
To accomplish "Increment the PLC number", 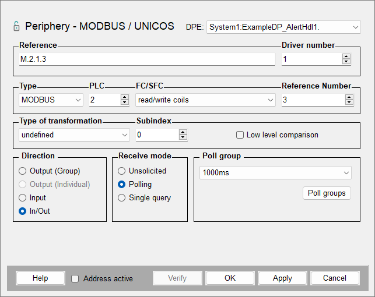I will pyautogui.click(x=125, y=97).
